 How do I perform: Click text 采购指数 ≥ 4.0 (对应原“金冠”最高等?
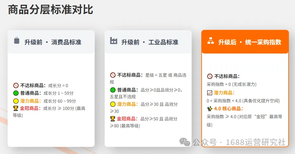click(x=244, y=117)
